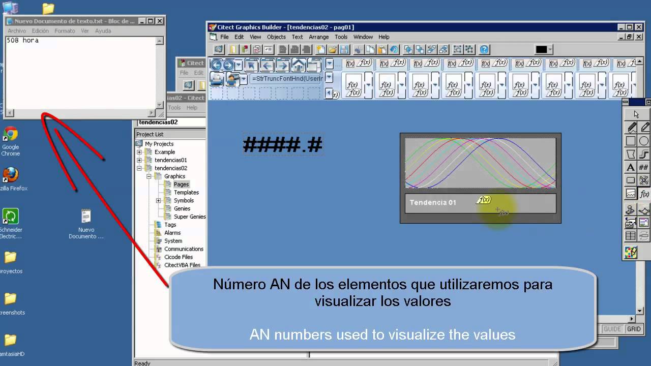Select Alarms in the project tree

(x=172, y=233)
